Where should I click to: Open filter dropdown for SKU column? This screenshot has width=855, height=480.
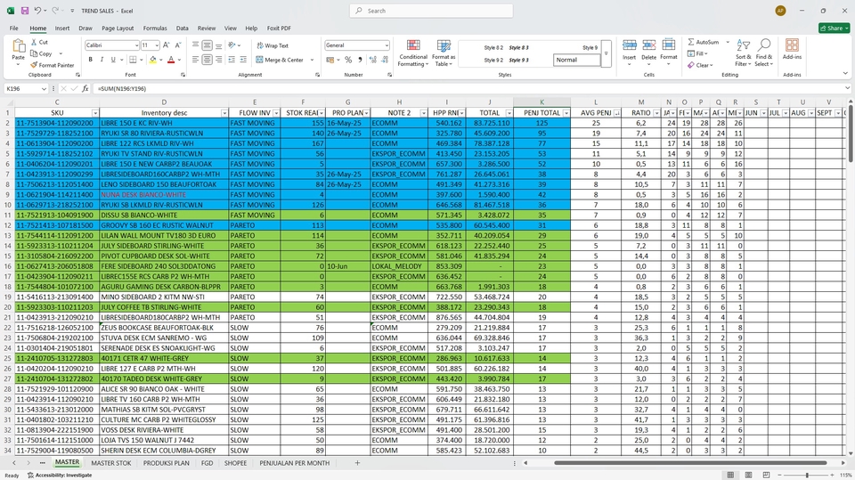tap(95, 113)
